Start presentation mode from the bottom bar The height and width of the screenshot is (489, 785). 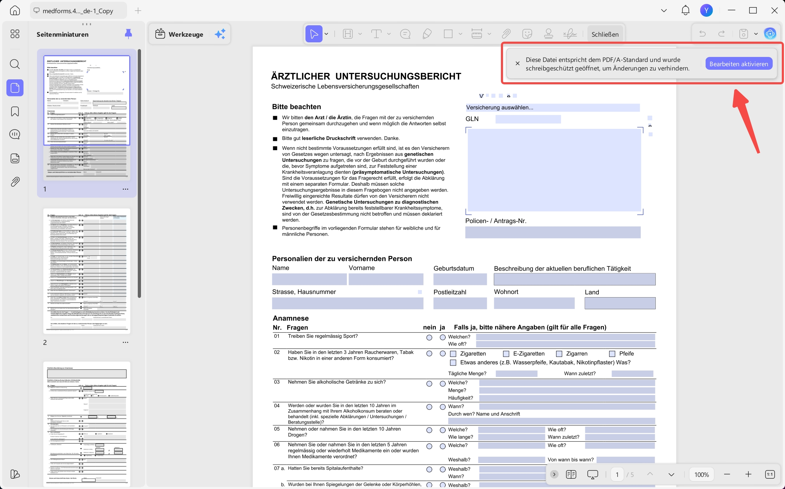593,474
